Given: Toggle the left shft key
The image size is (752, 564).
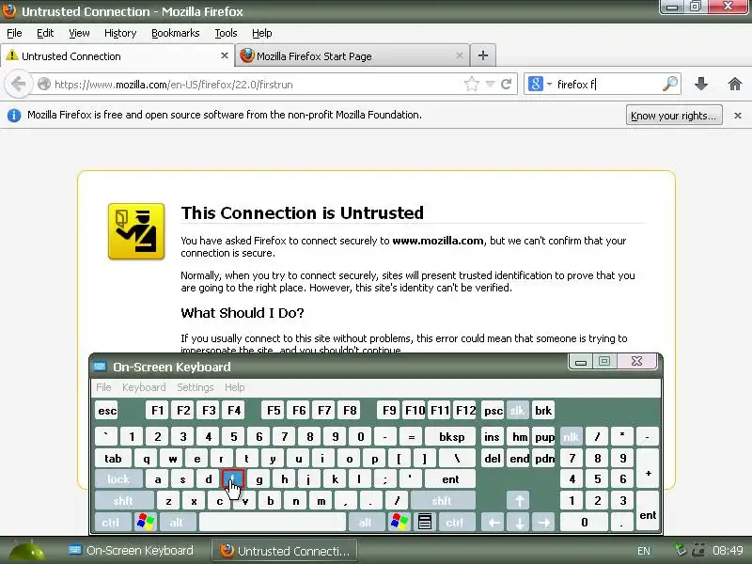Looking at the screenshot, I should click(123, 501).
